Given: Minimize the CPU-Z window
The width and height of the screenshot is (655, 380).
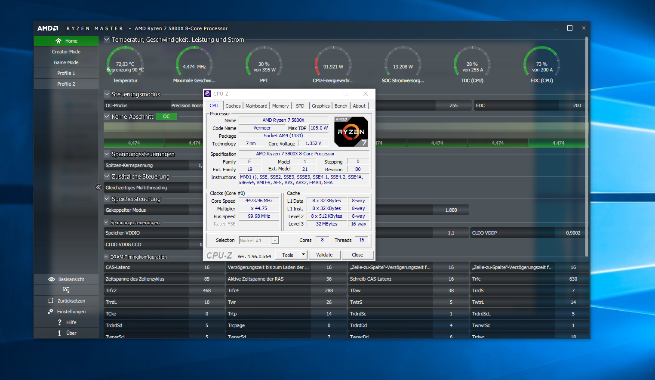Looking at the screenshot, I should [x=326, y=94].
